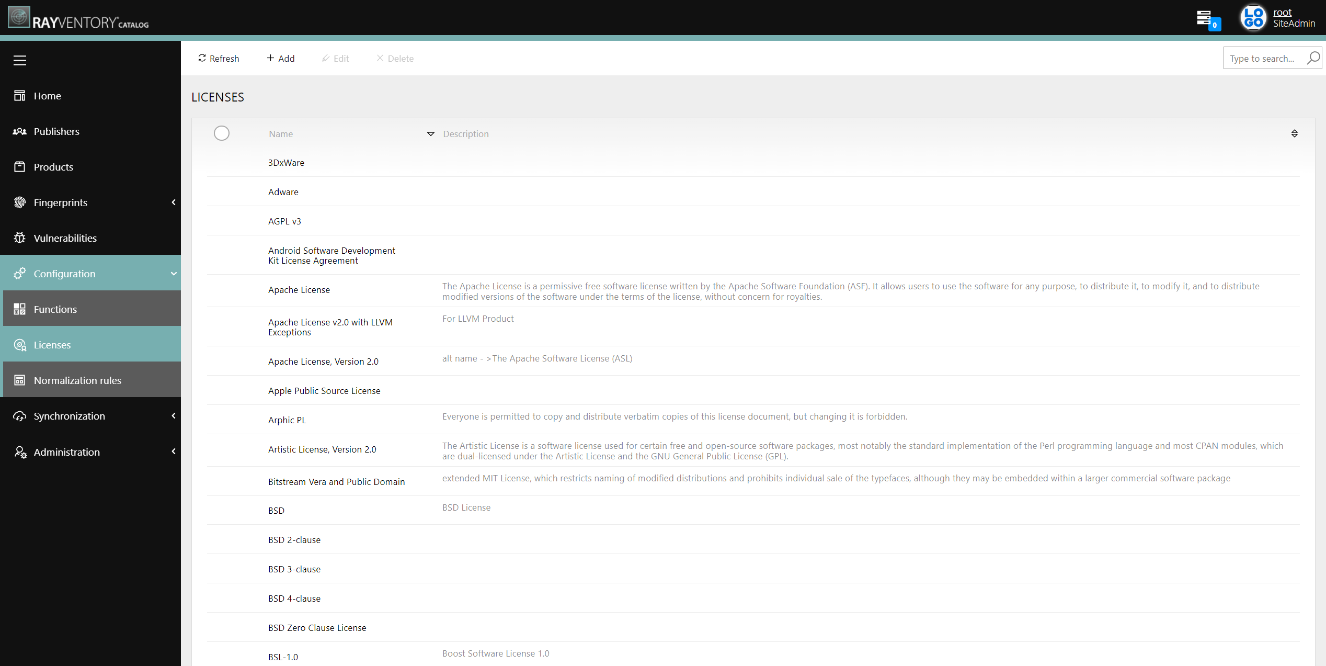Click the Edit icon for selected license

[336, 59]
